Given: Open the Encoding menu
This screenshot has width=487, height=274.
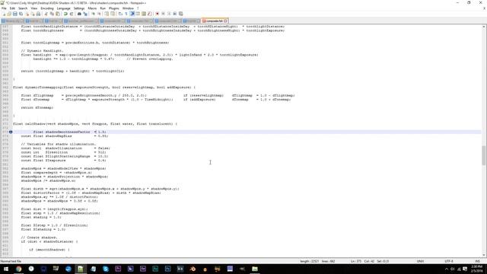Looking at the screenshot, I should pos(47,8).
